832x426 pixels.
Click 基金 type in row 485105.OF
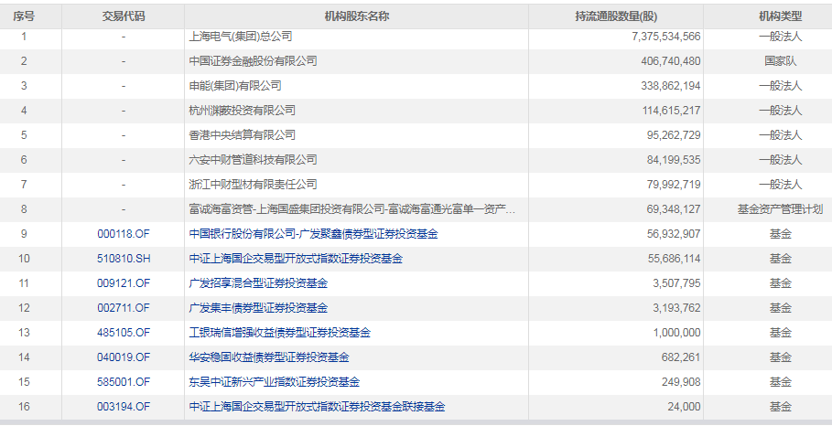pos(780,333)
